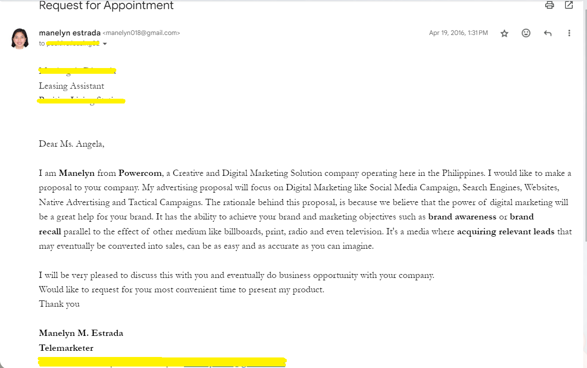This screenshot has width=587, height=368.
Task: Click the Print all icon
Action: [550, 5]
